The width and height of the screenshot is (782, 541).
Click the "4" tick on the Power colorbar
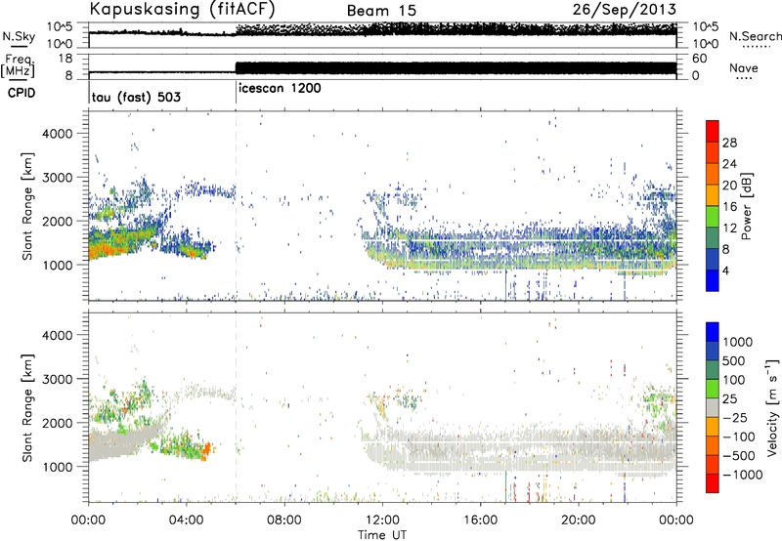726,270
